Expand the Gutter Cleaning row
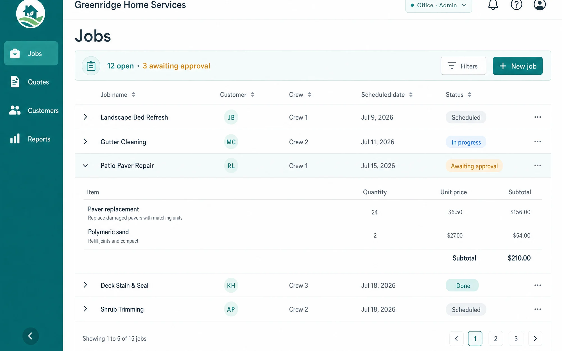 point(85,142)
